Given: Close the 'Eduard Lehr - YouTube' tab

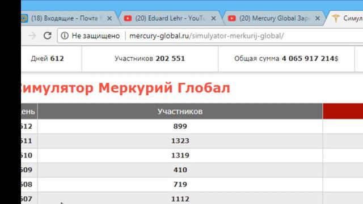Looking at the screenshot, I should pyautogui.click(x=214, y=18).
